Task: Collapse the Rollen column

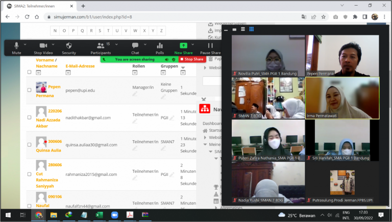Action: (135, 73)
